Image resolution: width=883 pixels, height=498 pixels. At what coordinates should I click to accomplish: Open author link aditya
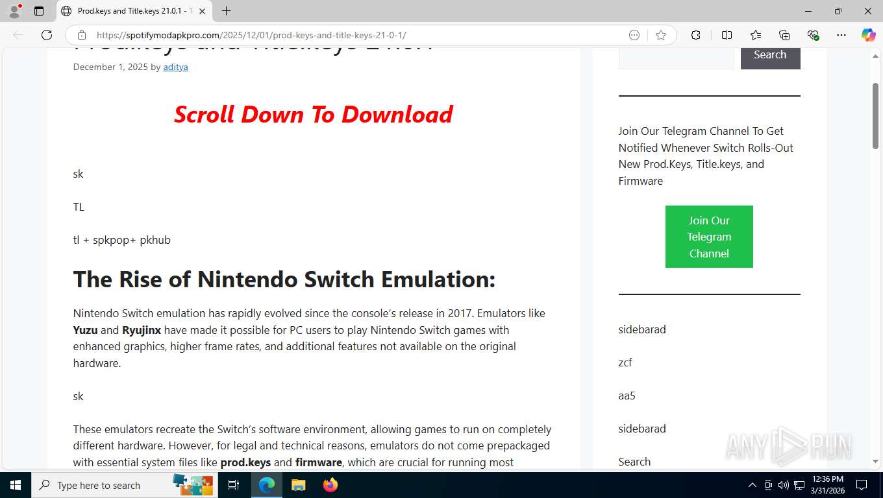coord(175,67)
